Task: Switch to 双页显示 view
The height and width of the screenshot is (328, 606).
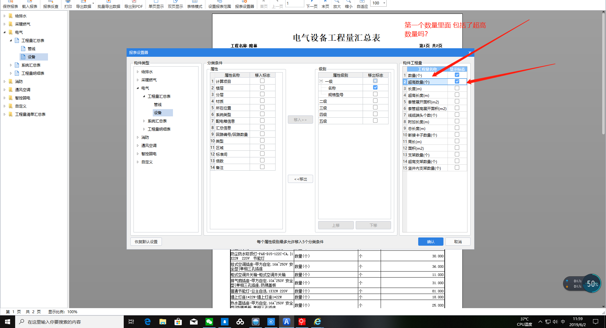Action: (x=175, y=4)
